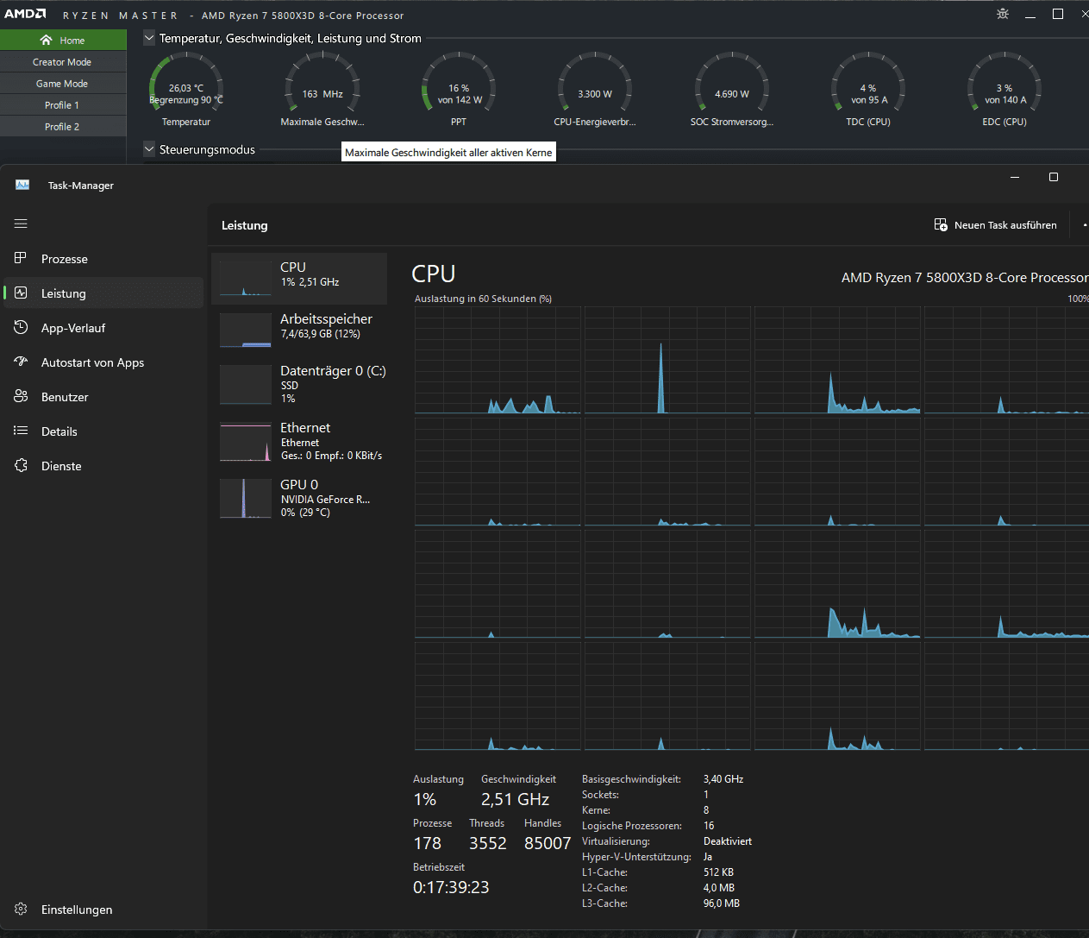Select the Ethernet performance entry
Viewport: 1089px width, 938px height.
(299, 441)
